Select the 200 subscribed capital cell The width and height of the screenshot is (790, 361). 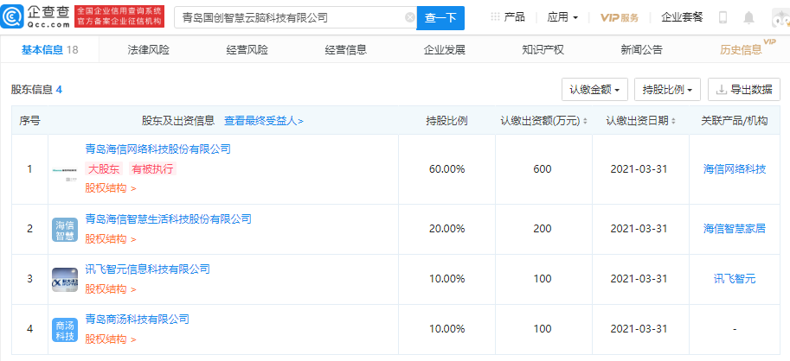point(543,229)
